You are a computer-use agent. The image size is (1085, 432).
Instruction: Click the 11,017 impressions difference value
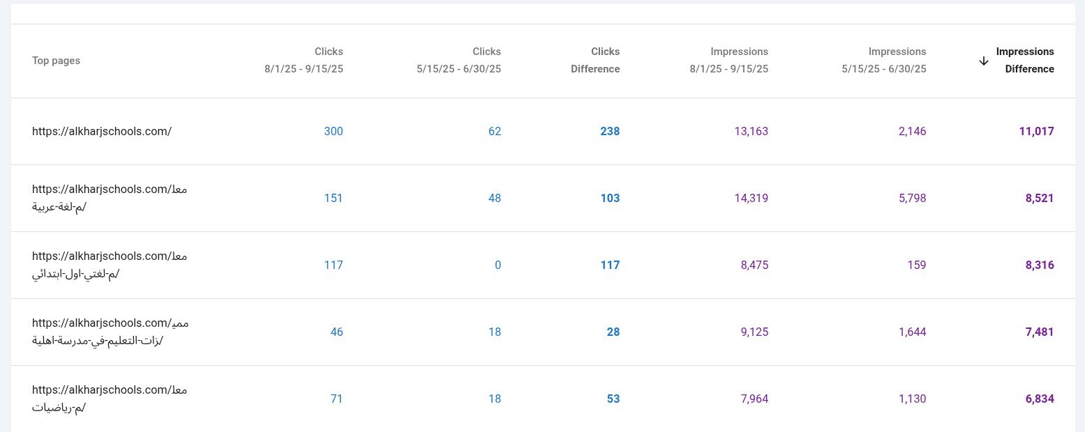pyautogui.click(x=1036, y=132)
